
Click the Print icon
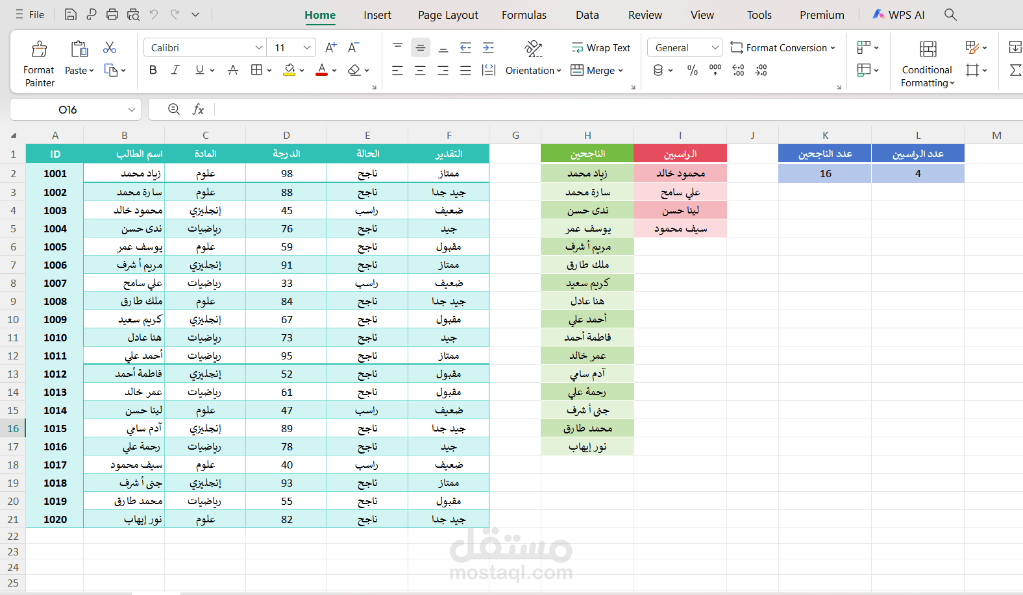112,14
